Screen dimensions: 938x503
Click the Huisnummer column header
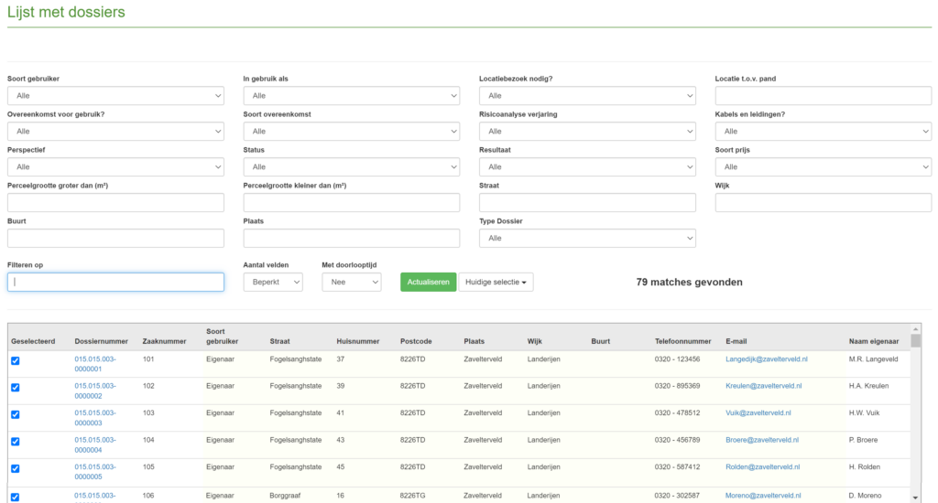[358, 341]
